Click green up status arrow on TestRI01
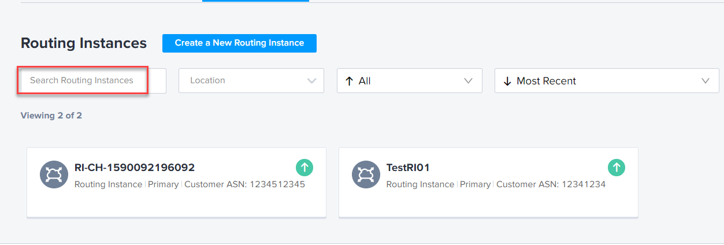Screen dimensions: 724x245 (x=617, y=168)
